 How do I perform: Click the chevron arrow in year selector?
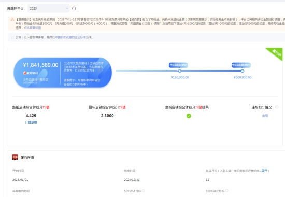[x=67, y=8]
